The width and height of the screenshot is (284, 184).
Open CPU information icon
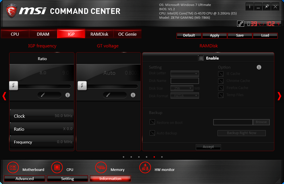(57, 167)
